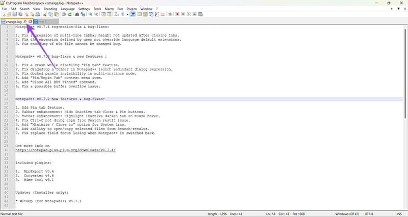Create a new document via toolbar New icon
This screenshot has height=217, width=408.
click(4, 14)
